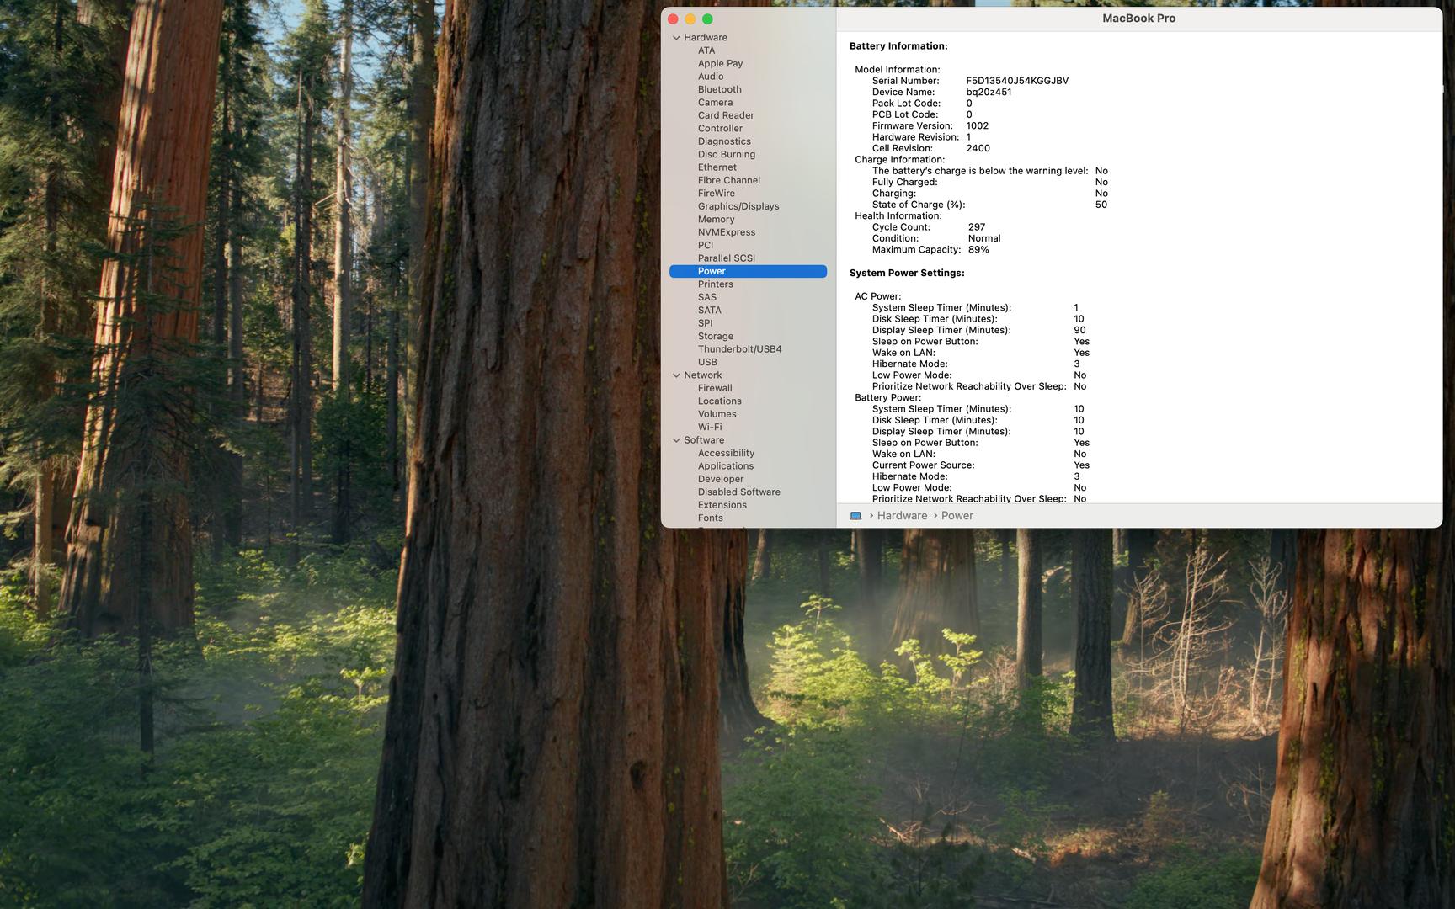1455x909 pixels.
Task: Click Hardware in the bottom path bar
Action: (x=902, y=516)
